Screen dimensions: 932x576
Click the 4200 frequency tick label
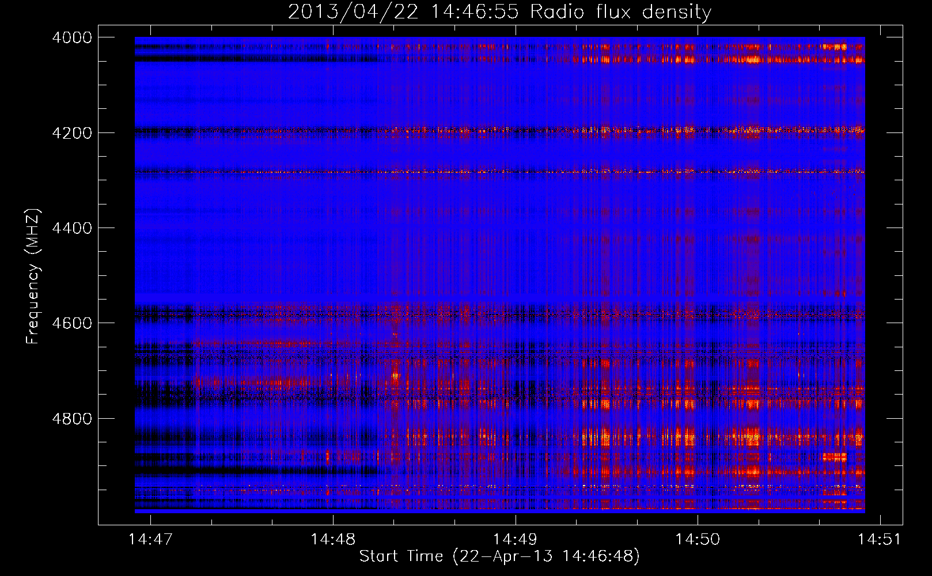72,133
